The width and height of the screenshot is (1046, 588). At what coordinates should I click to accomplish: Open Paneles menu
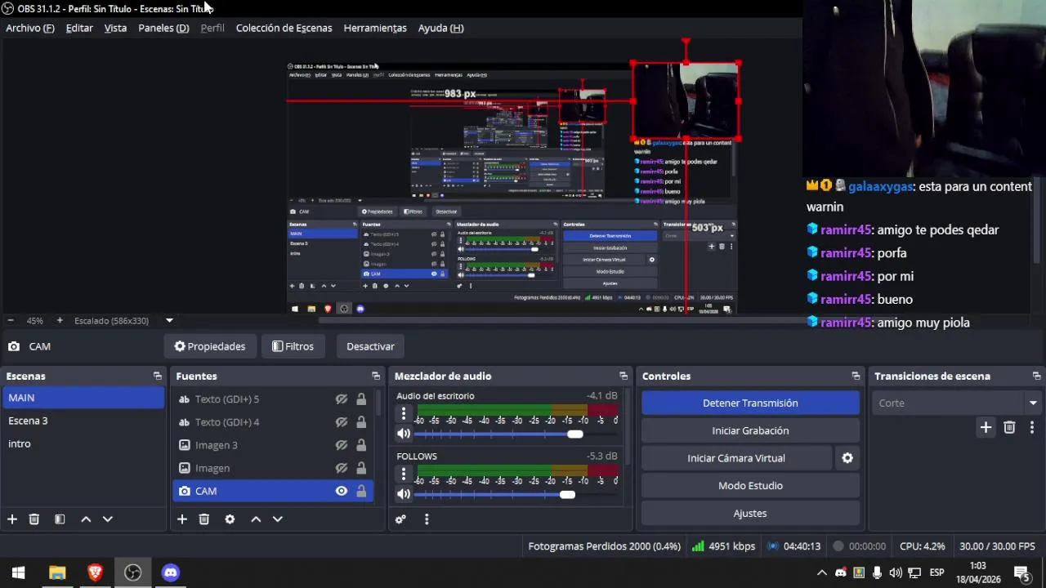(x=163, y=28)
